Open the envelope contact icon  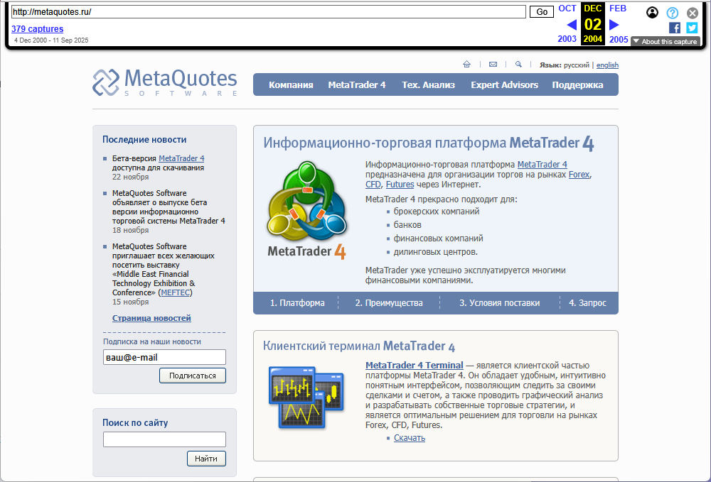point(493,65)
